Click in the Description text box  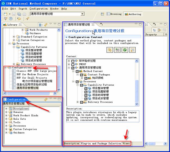(x=103, y=116)
